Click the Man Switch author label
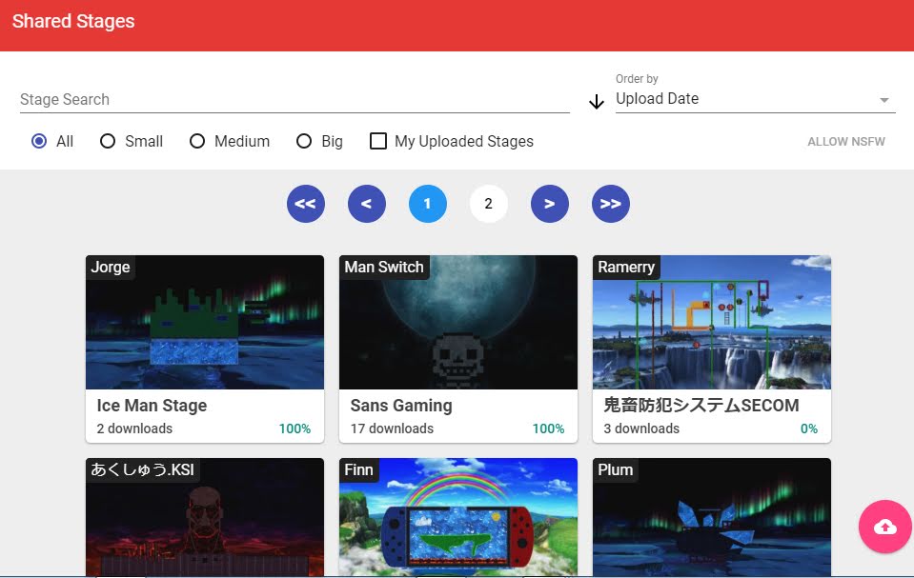Screen dimensions: 914x578 click(383, 267)
